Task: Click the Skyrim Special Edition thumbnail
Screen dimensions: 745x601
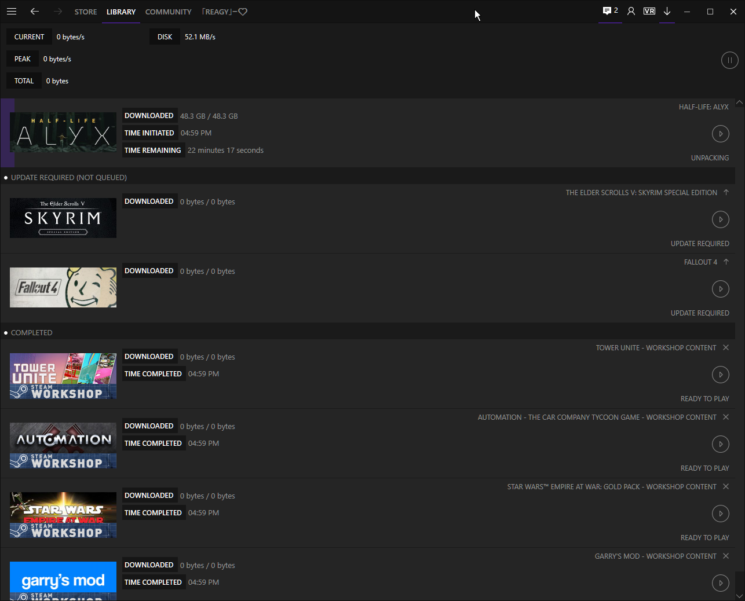Action: point(63,218)
